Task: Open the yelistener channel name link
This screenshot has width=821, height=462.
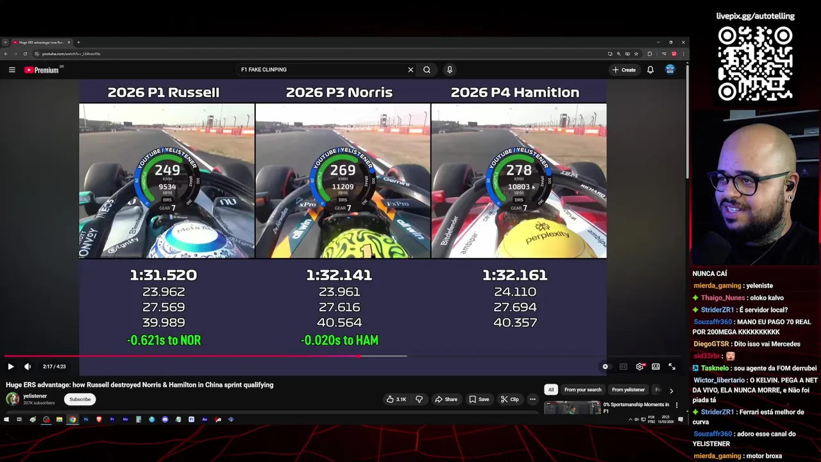Action: click(x=35, y=397)
